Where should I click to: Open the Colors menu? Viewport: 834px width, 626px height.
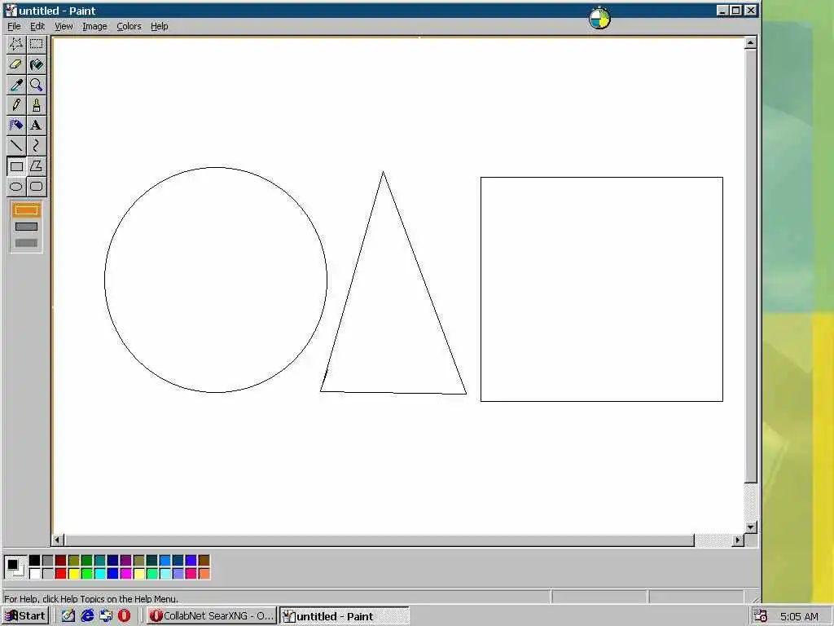point(129,26)
